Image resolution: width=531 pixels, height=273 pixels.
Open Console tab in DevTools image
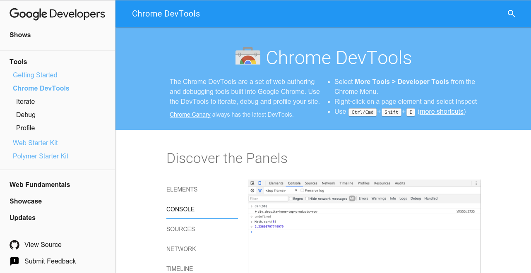pyautogui.click(x=294, y=183)
